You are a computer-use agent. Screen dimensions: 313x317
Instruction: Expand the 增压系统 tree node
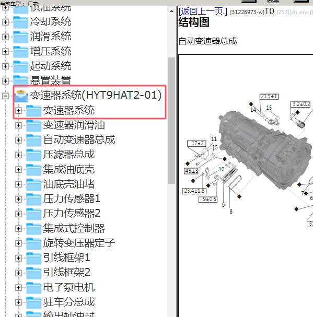5,52
